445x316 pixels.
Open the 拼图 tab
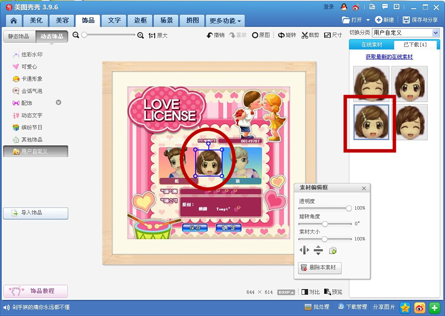[193, 20]
